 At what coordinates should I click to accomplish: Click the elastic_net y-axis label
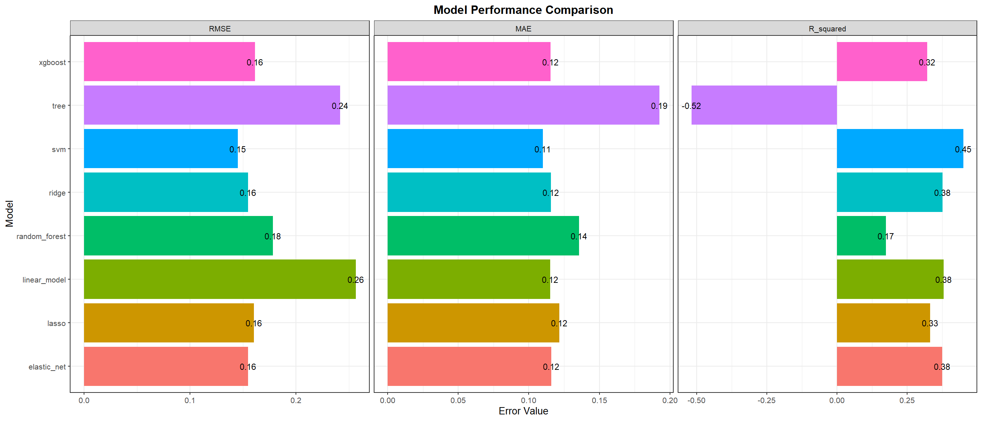point(47,367)
